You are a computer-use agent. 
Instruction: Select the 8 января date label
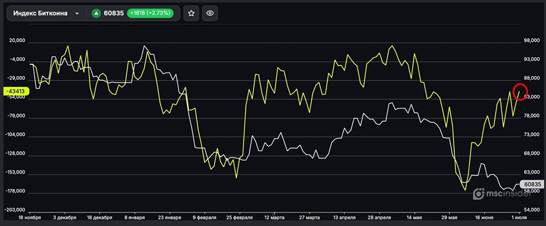point(135,218)
